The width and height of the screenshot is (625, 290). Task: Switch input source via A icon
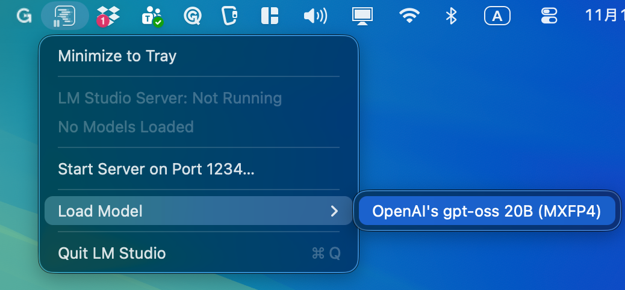pyautogui.click(x=497, y=16)
